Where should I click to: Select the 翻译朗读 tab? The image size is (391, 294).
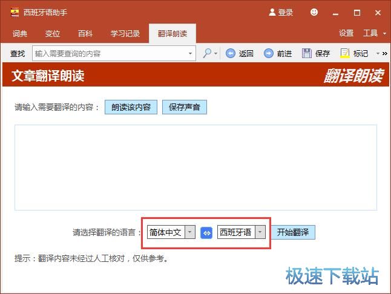click(172, 33)
